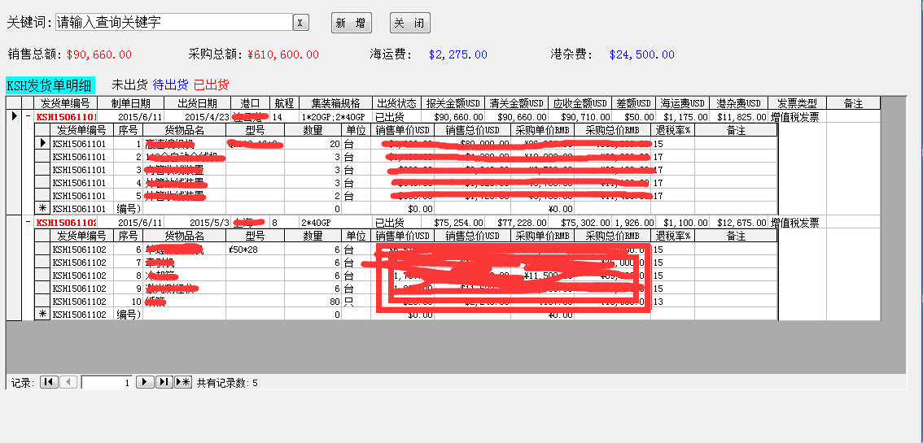Jump to the last record
923x443 pixels.
[164, 382]
